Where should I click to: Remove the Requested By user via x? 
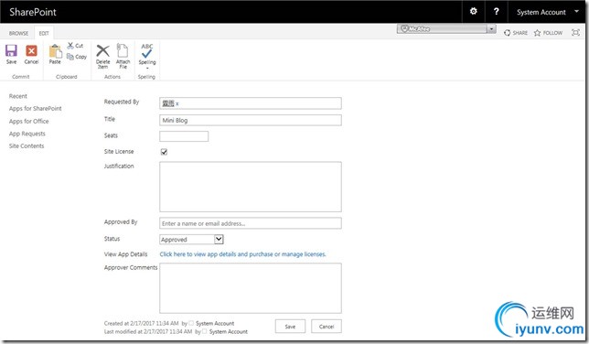click(177, 103)
